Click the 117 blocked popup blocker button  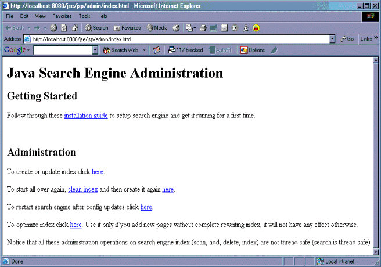[x=186, y=50]
